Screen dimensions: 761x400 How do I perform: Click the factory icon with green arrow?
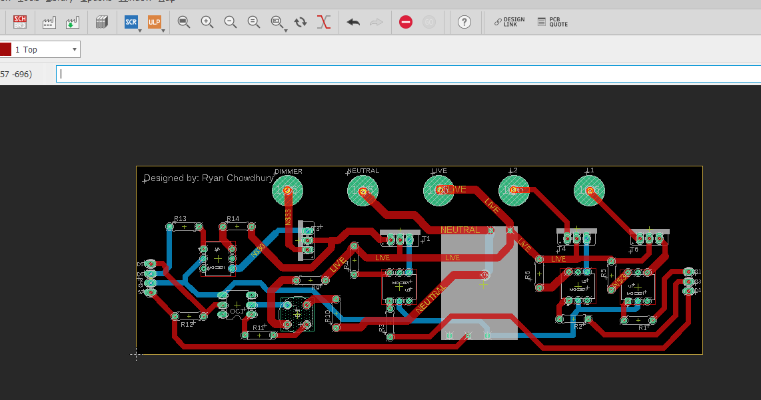(73, 23)
